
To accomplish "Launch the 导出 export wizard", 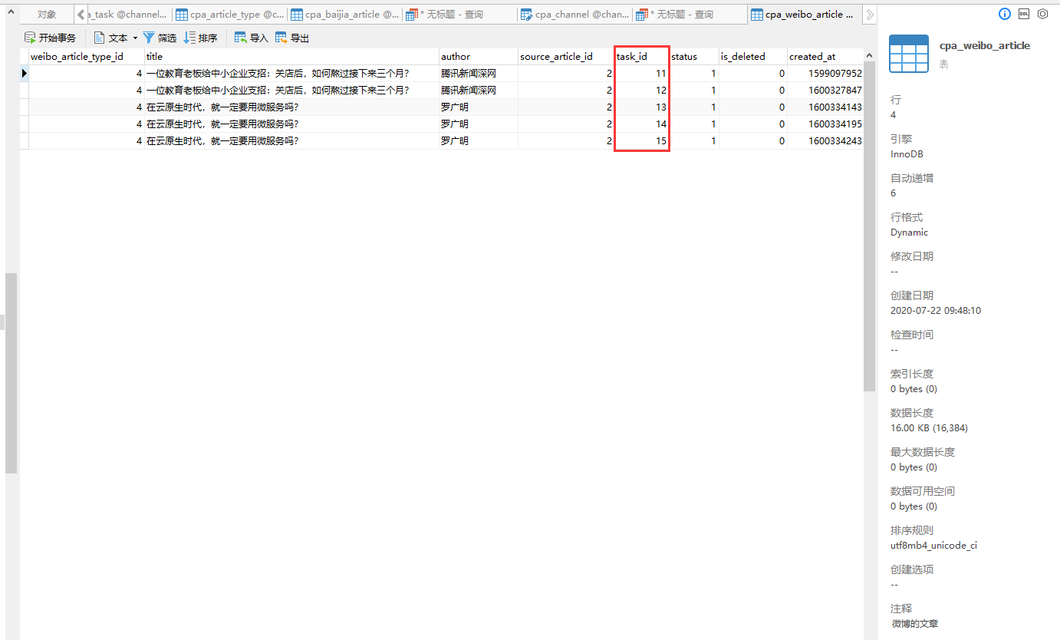I will (292, 38).
